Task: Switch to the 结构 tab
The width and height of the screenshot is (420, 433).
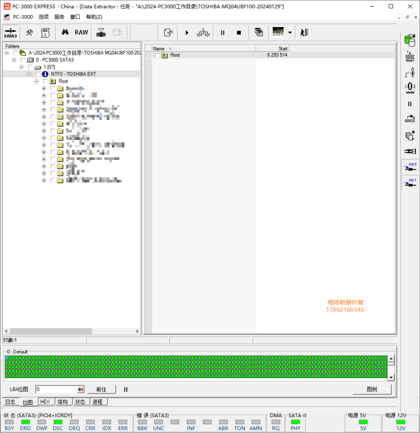Action: point(63,402)
